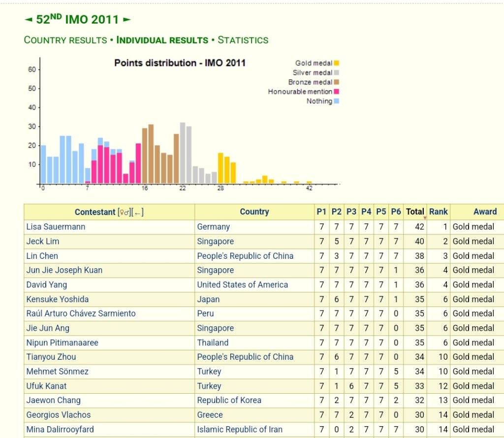Click tallest silver bar in points chart

(183, 153)
